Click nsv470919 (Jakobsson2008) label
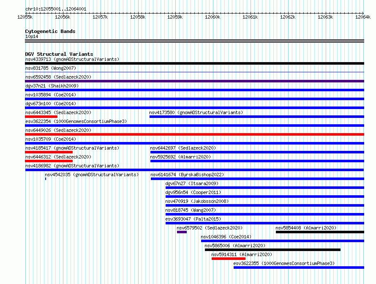Image resolution: width=376 pixels, height=284 pixels. click(x=197, y=201)
